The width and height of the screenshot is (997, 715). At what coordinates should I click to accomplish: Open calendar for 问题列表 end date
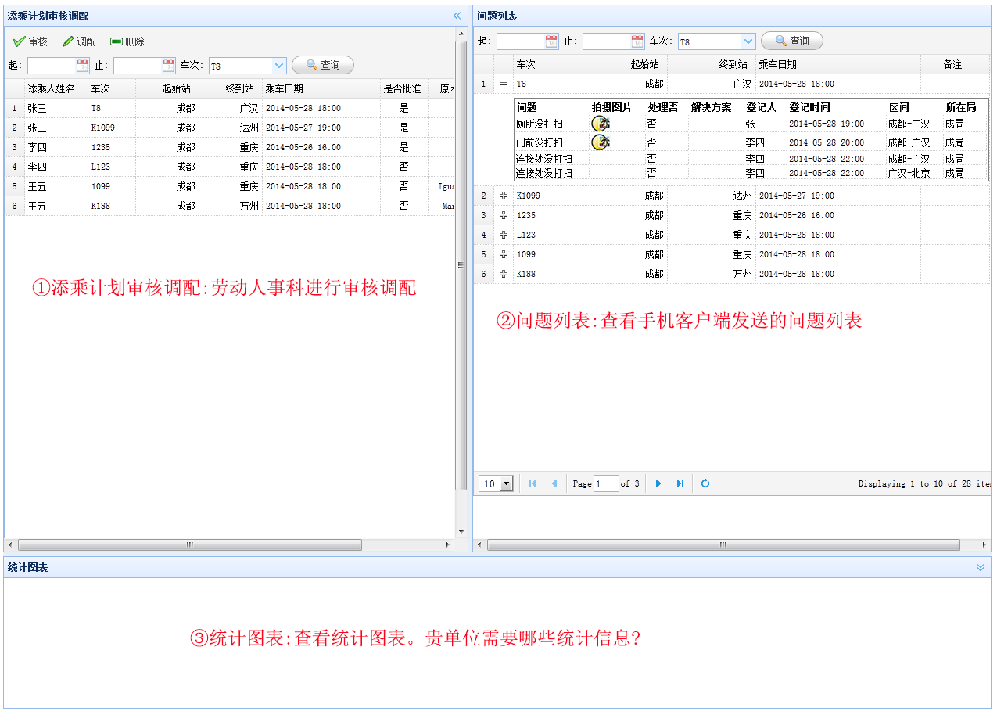coord(637,41)
